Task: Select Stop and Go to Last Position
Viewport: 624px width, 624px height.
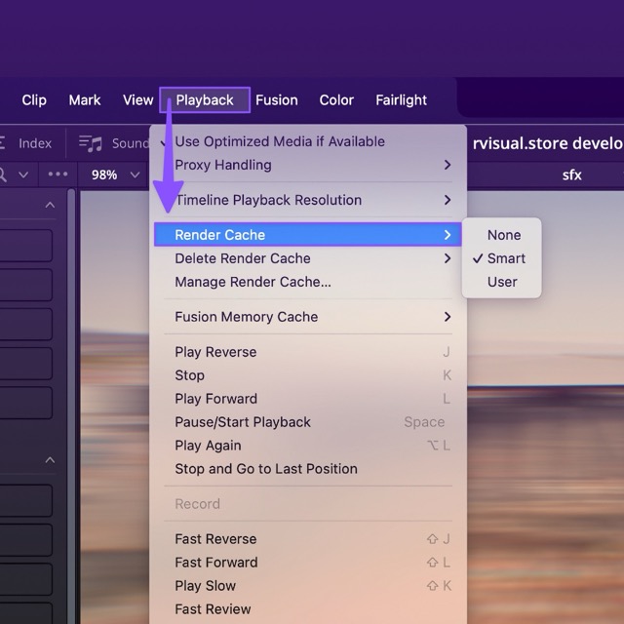Action: click(x=265, y=469)
